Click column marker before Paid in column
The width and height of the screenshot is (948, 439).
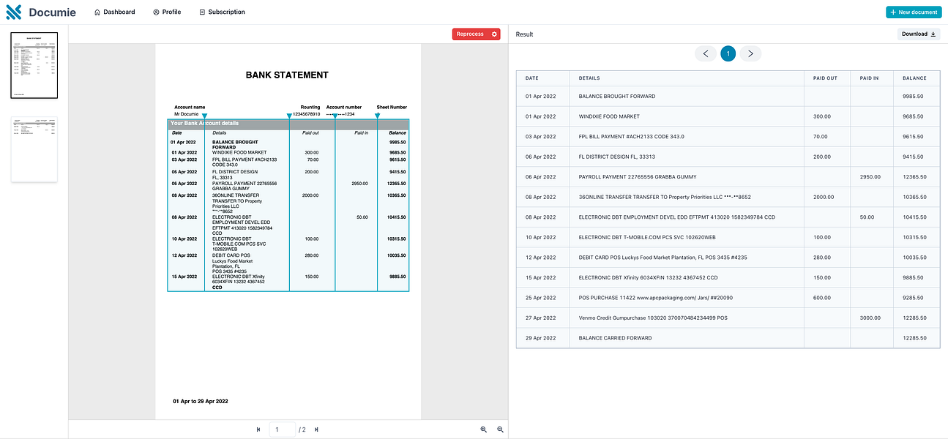click(335, 116)
